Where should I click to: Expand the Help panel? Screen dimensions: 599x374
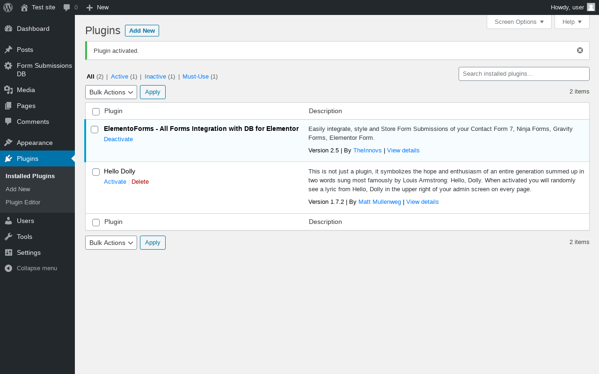[572, 22]
